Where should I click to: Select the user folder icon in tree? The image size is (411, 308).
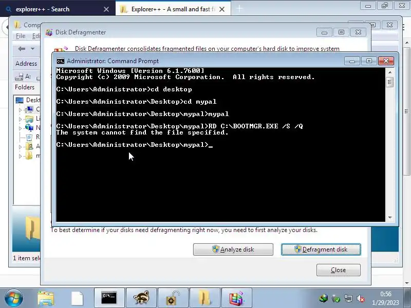(x=29, y=146)
